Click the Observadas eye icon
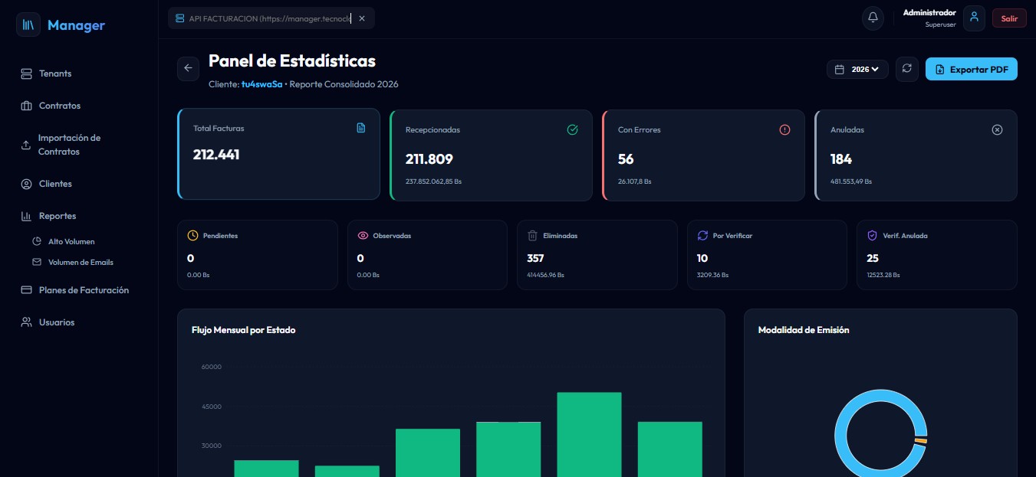The width and height of the screenshot is (1036, 477). point(363,235)
